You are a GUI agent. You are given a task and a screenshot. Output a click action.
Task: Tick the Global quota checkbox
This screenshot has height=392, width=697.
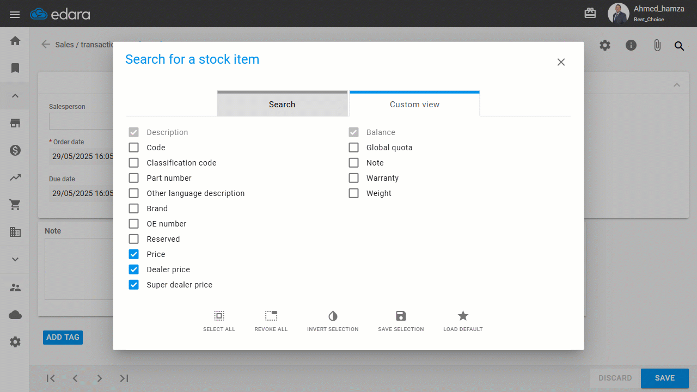[353, 148]
